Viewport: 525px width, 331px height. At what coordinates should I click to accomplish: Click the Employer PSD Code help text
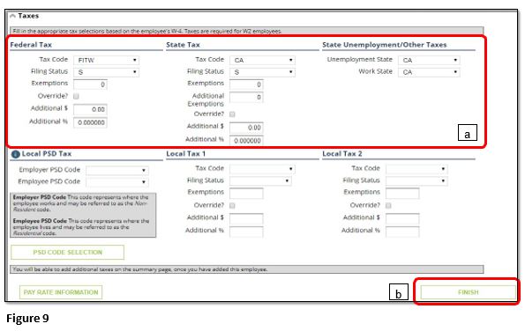coord(81,203)
